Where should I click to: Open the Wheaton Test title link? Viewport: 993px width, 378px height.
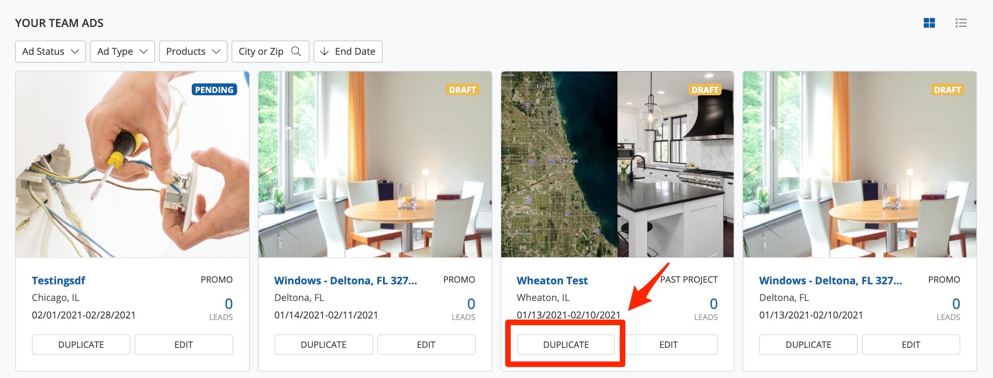[x=552, y=280]
